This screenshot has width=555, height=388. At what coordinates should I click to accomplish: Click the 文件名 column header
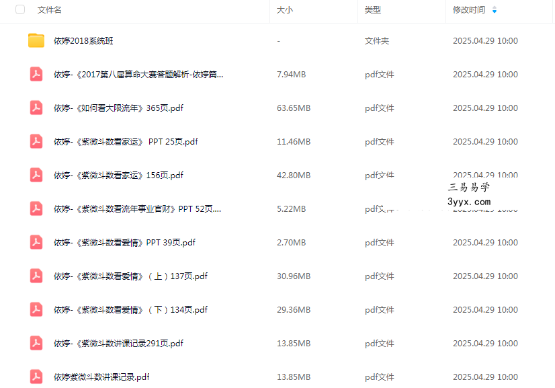50,10
